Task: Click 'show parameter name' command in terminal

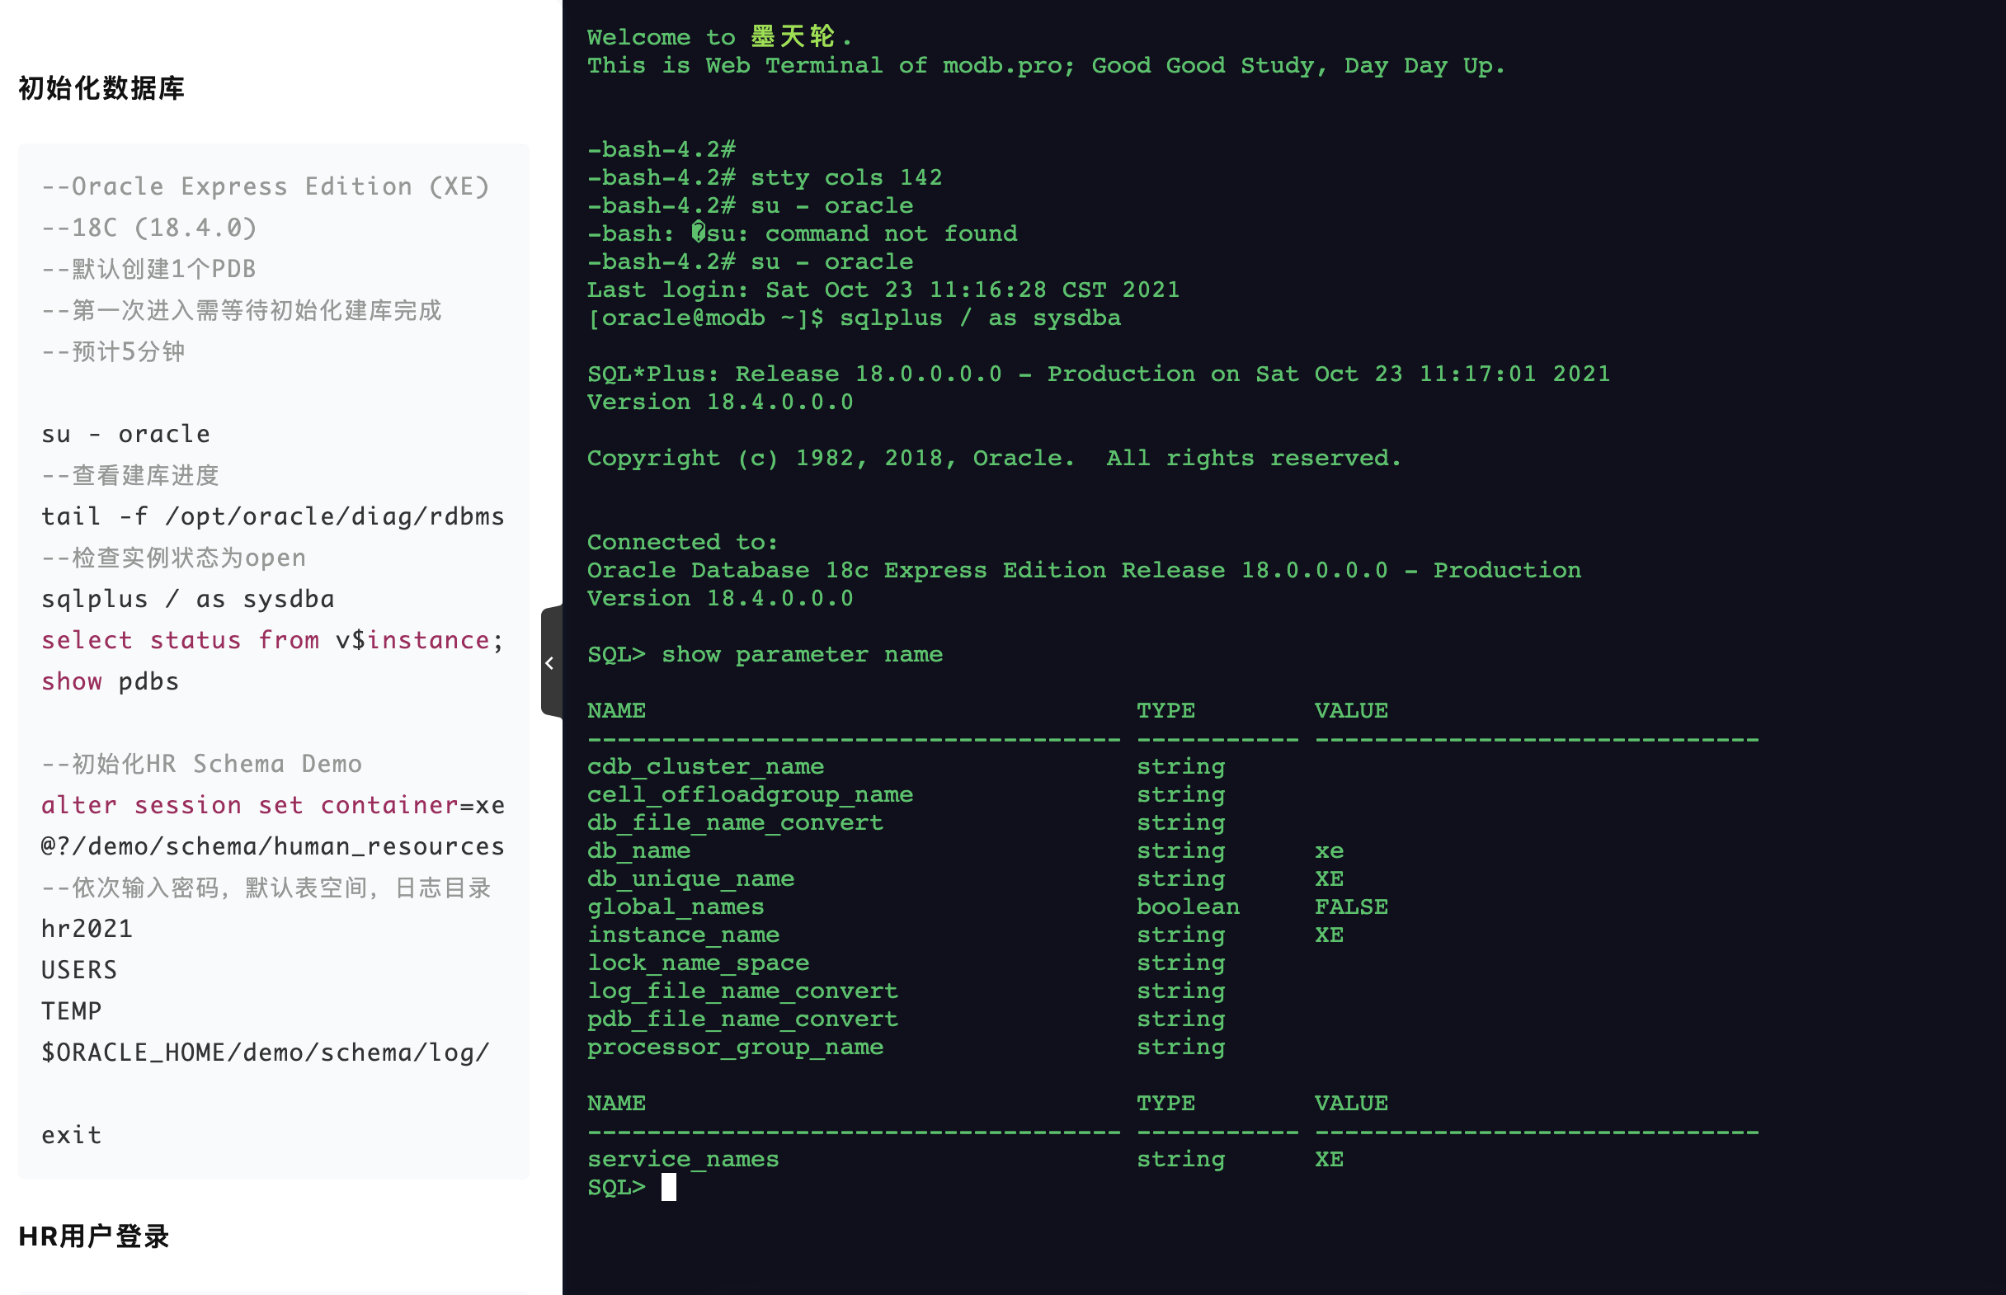Action: (x=801, y=654)
